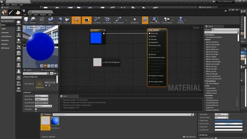This screenshot has width=247, height=139.
Task: Click the Clean Up toolbar icon
Action: [67, 20]
